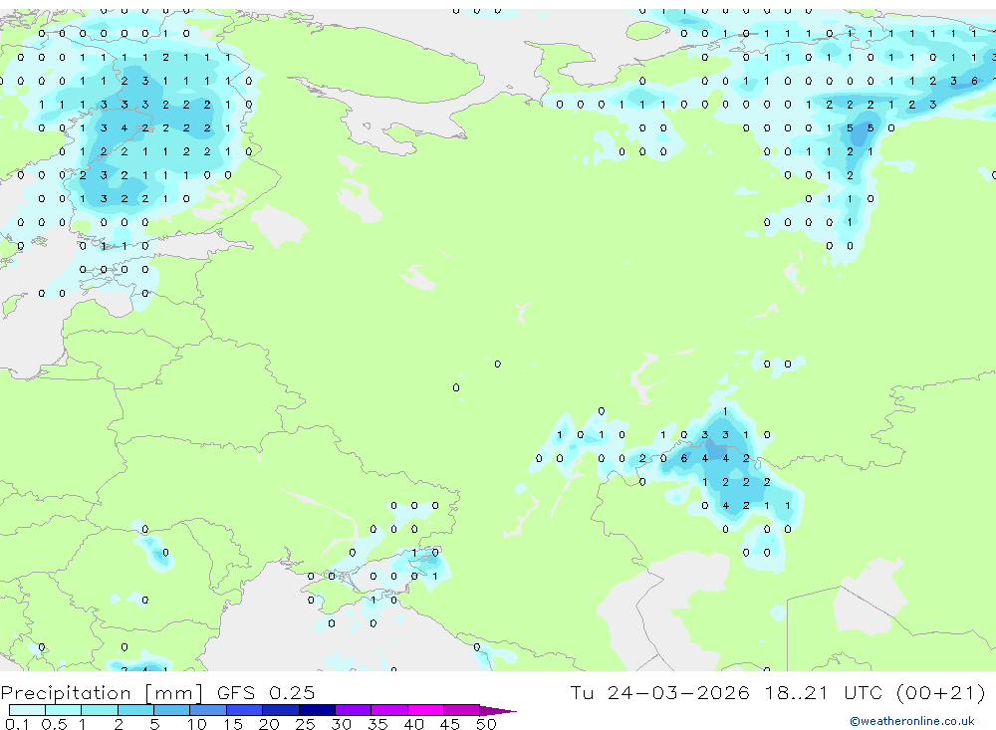Viewport: 996px width, 730px height.
Task: Click the "(00+21)" forecast offset text
Action: pos(941,692)
